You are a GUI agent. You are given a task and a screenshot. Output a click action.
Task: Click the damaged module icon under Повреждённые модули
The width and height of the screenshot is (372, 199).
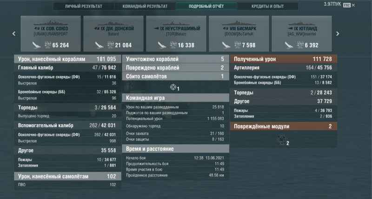tap(280, 138)
